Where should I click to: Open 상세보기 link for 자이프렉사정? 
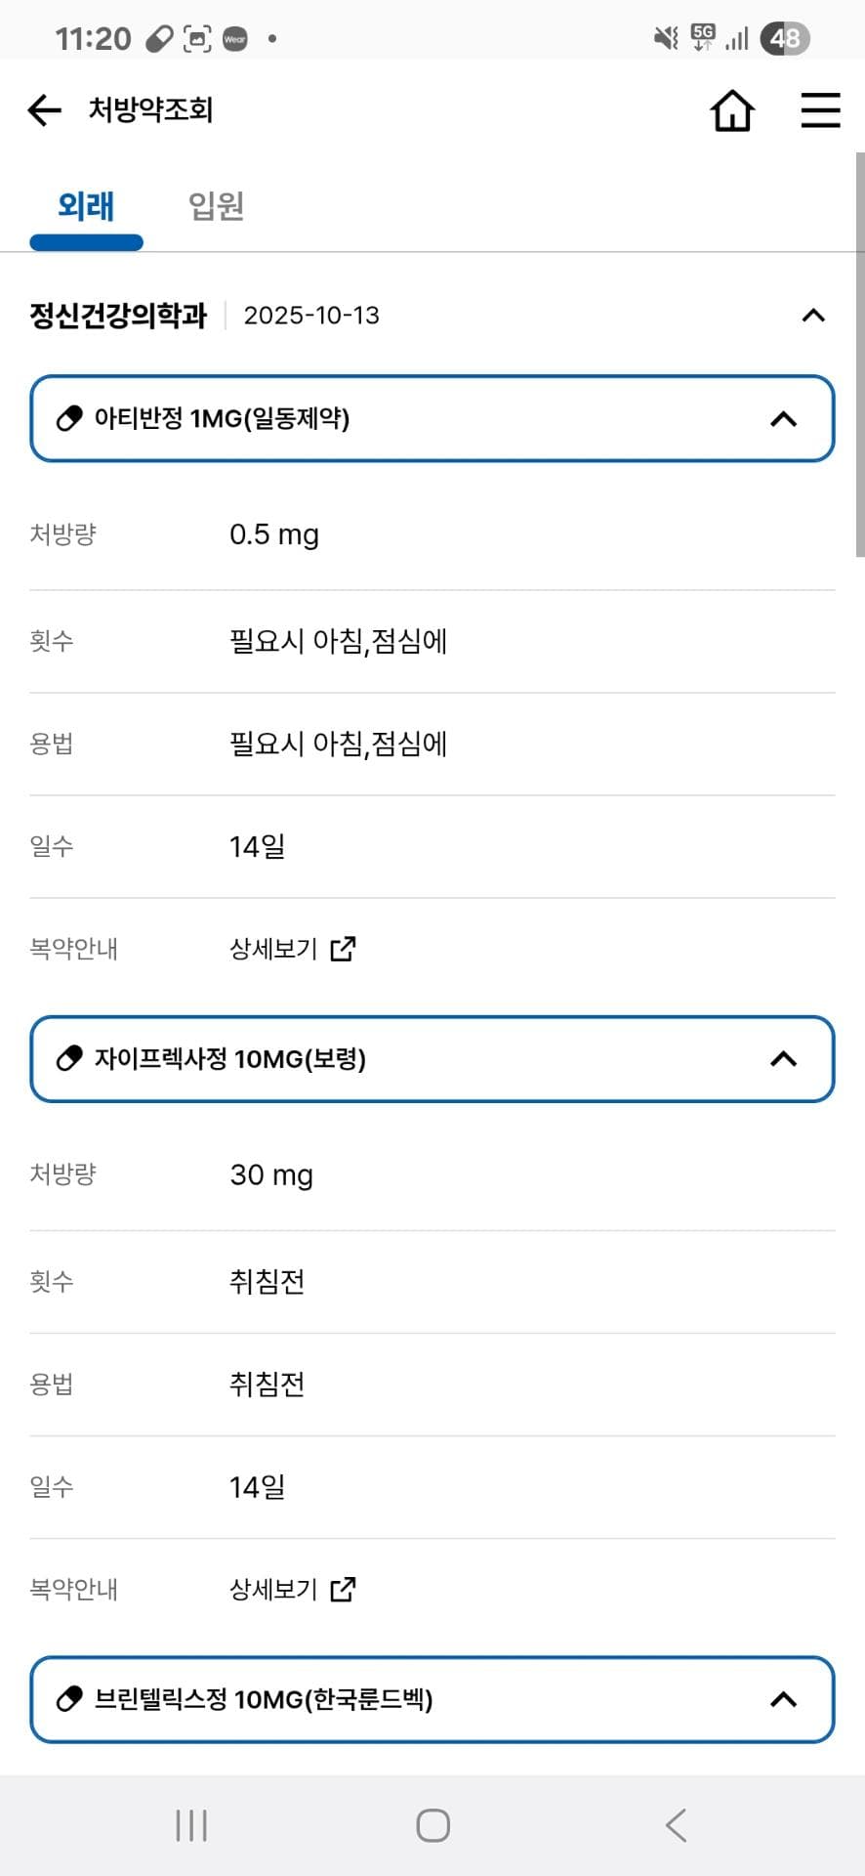[x=292, y=1590]
